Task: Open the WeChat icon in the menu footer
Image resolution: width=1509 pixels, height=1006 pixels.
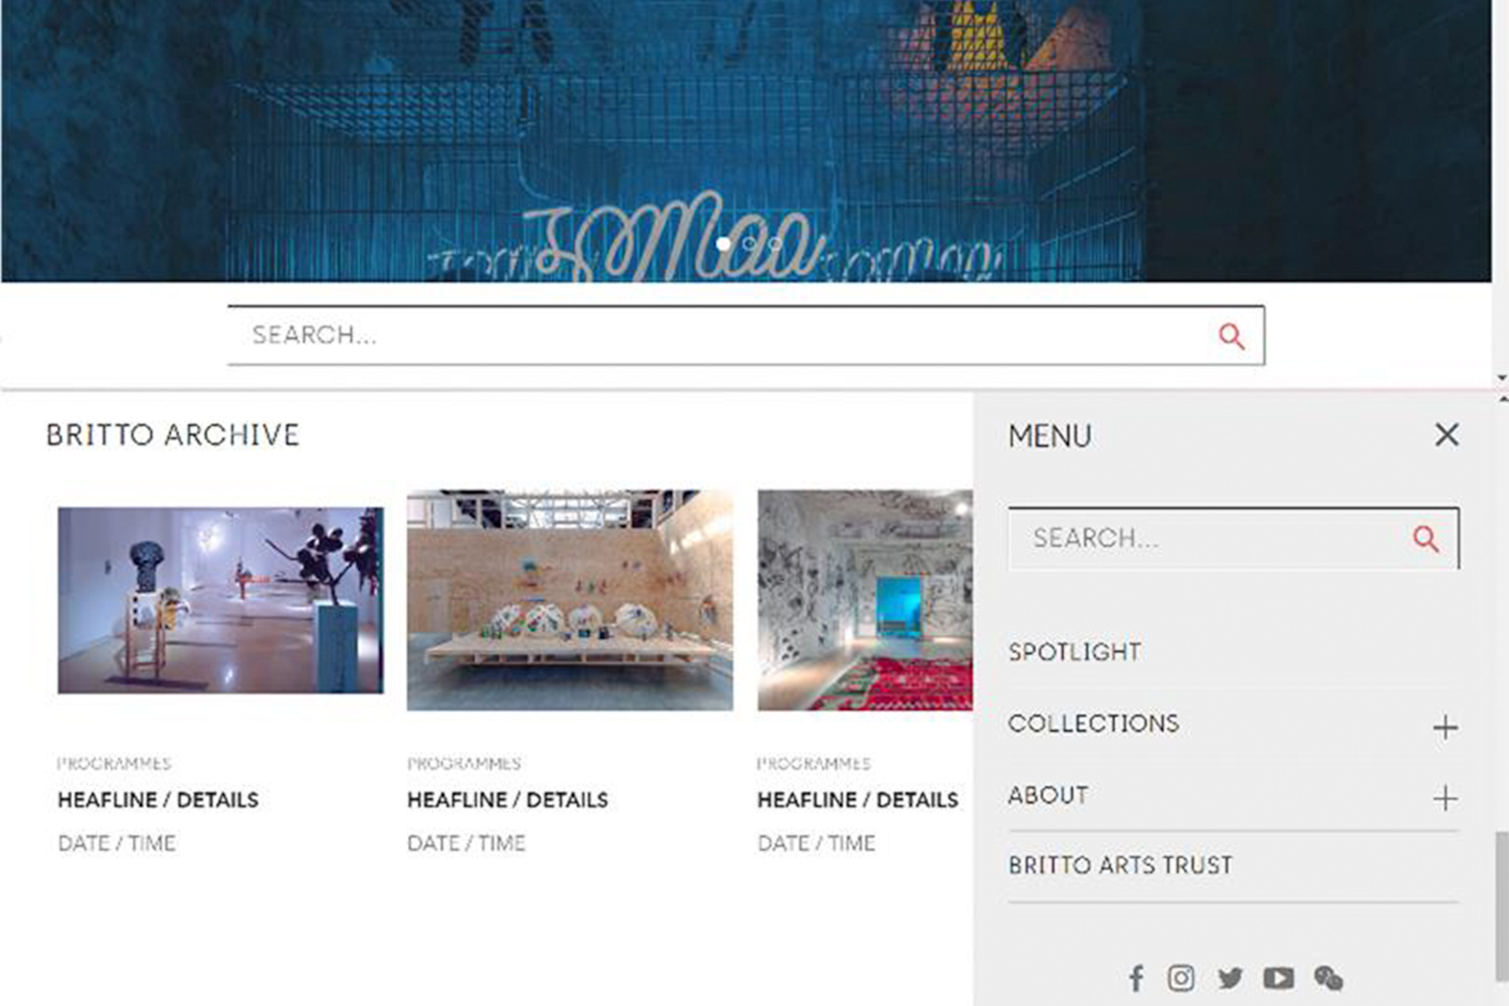Action: pyautogui.click(x=1328, y=978)
